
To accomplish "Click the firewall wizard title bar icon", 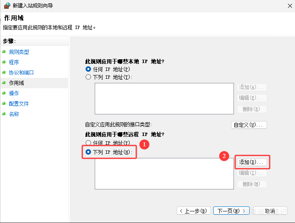I will [7, 6].
